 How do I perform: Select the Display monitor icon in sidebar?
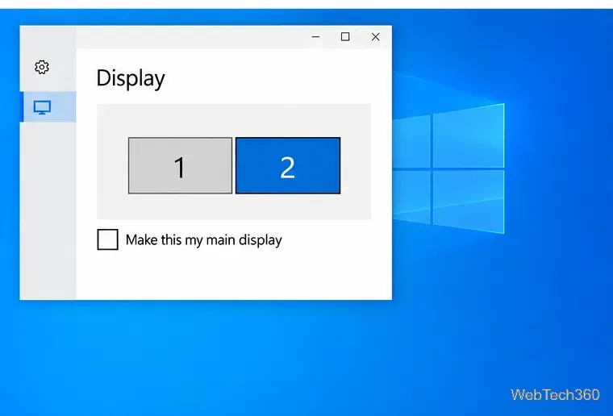click(x=42, y=107)
